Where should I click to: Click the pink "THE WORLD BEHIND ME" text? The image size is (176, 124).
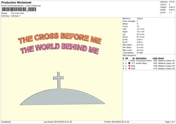tap(60, 48)
